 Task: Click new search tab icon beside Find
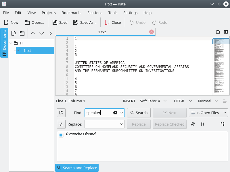(x=61, y=113)
